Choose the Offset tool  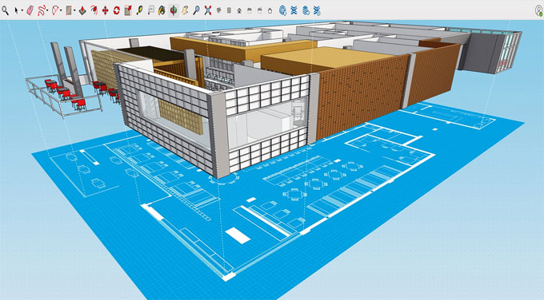[x=94, y=10]
